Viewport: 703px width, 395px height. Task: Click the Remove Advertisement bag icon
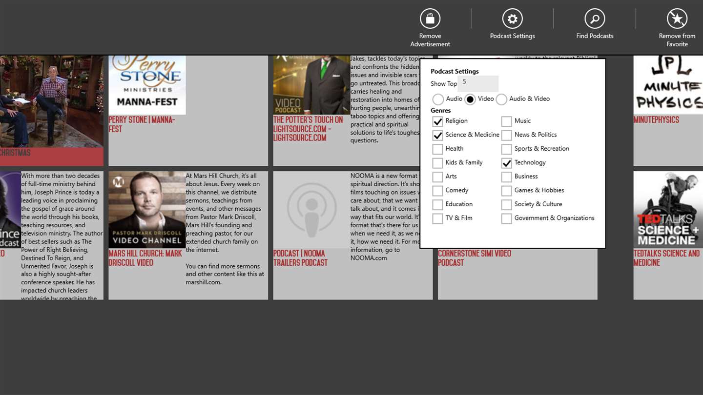[x=430, y=19]
